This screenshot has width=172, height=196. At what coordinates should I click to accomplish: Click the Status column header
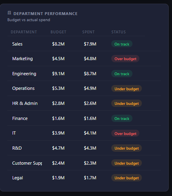point(119,32)
